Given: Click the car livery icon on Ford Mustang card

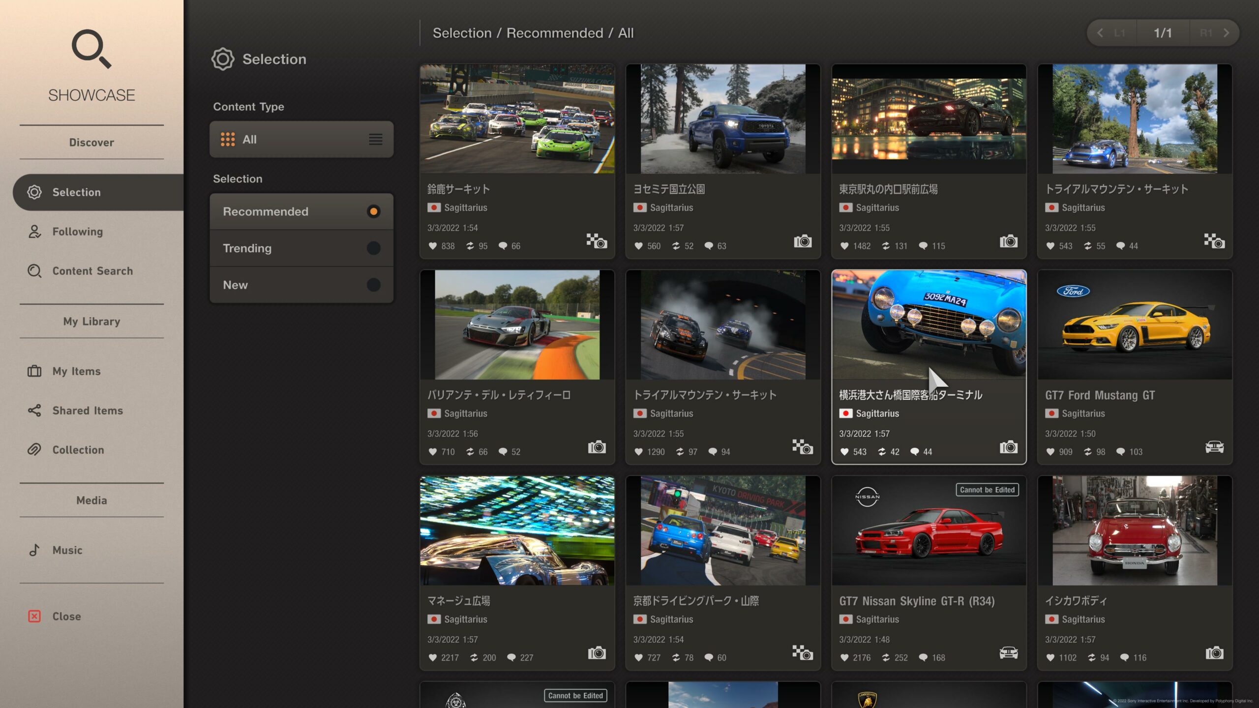Looking at the screenshot, I should click(1215, 447).
